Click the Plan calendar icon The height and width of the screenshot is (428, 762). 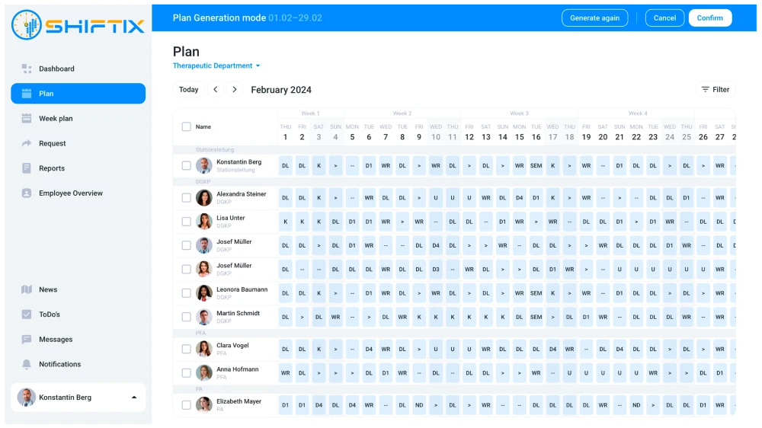(x=27, y=93)
